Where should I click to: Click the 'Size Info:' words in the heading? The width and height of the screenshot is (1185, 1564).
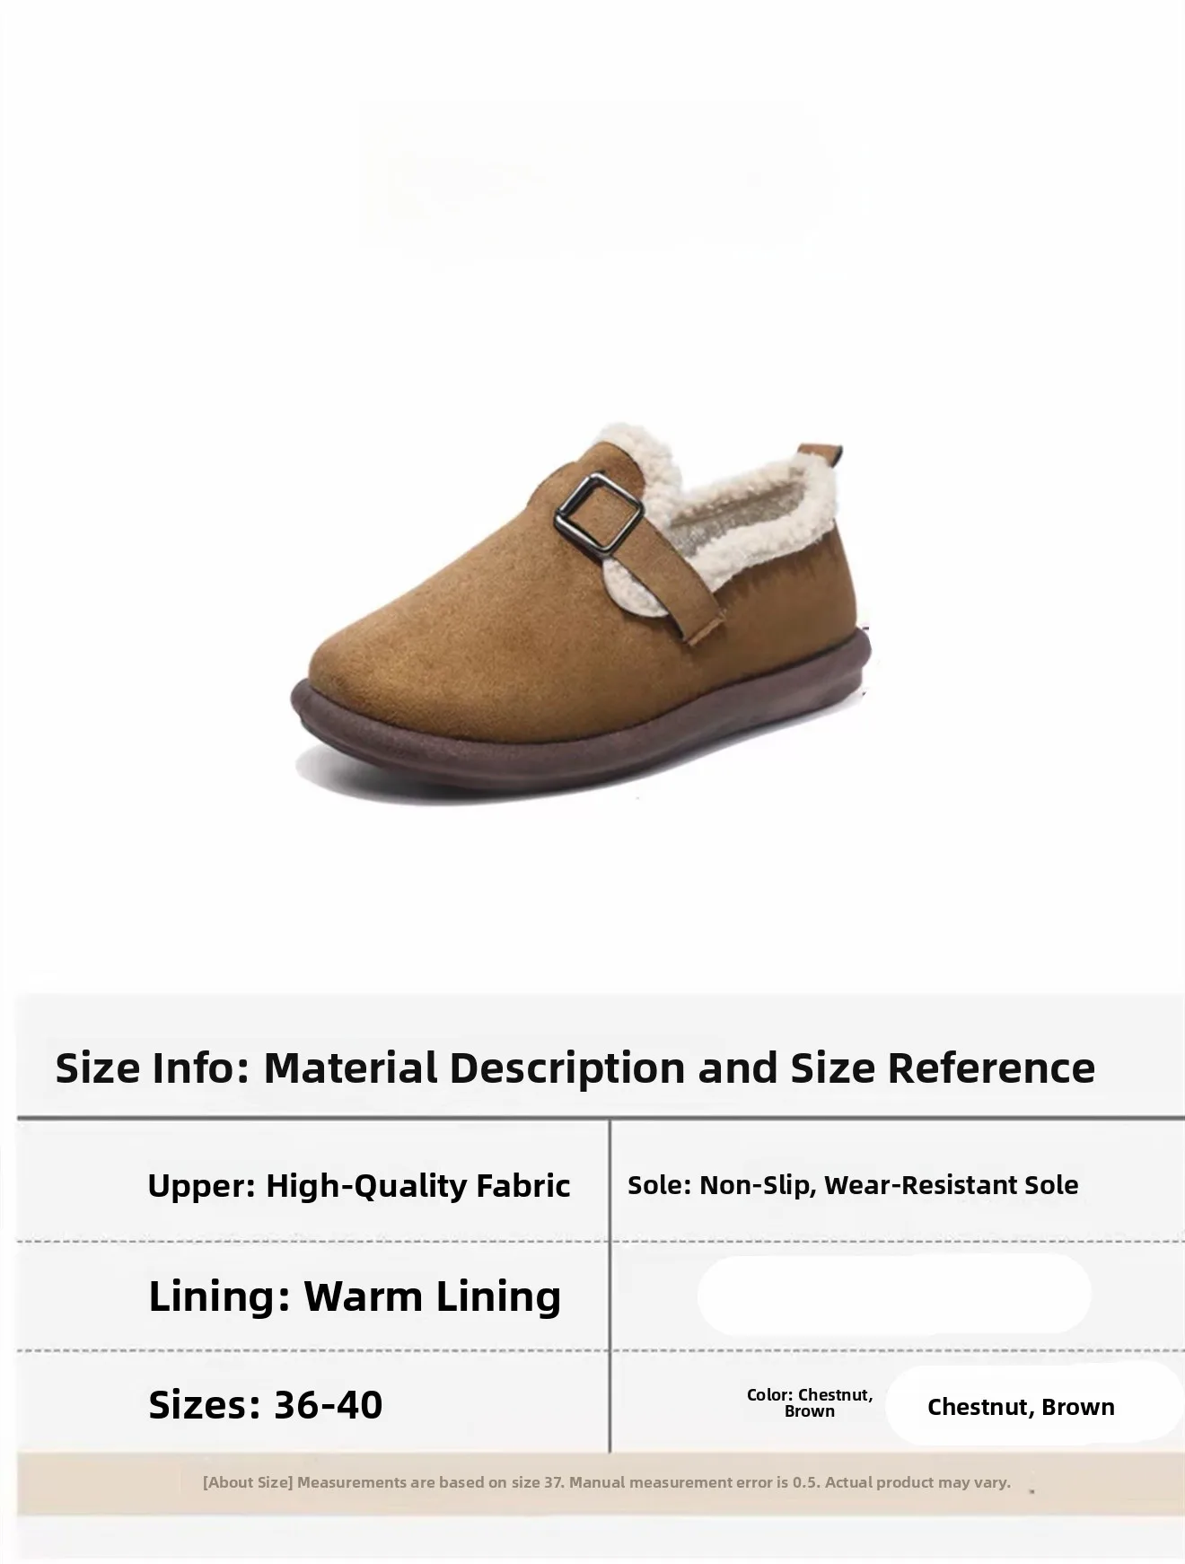(152, 1068)
